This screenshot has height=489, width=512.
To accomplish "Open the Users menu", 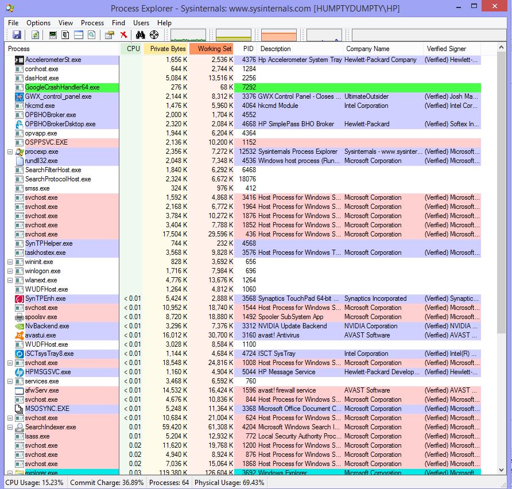I will click(141, 23).
